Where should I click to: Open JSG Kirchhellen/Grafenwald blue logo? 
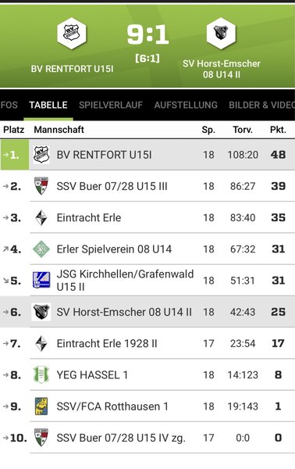click(41, 281)
